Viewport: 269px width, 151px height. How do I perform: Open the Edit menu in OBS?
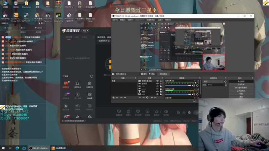pyautogui.click(x=122, y=20)
